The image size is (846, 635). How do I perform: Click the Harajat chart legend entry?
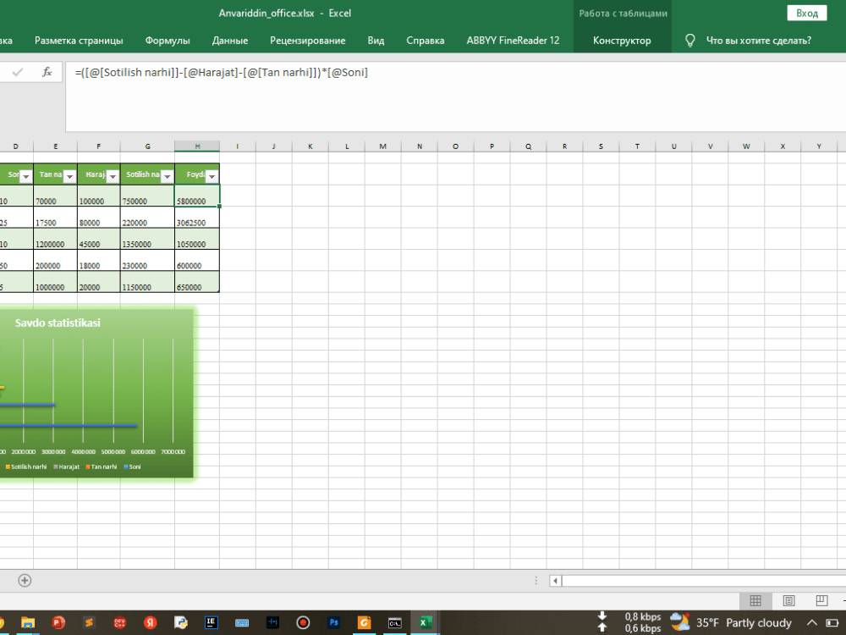[x=66, y=467]
